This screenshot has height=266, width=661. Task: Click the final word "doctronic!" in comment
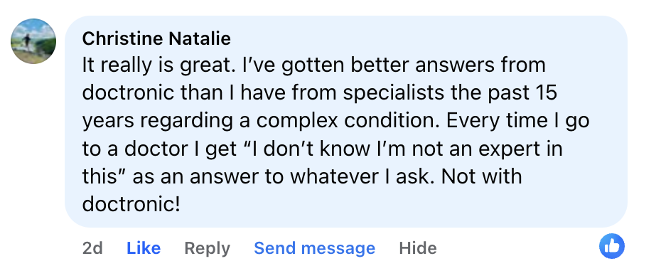[131, 204]
